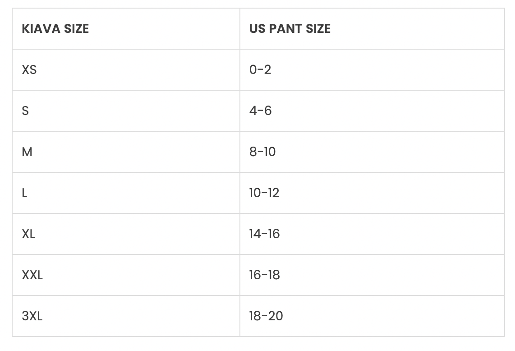Click empty space in the XS row
This screenshot has height=351, width=515.
point(383,70)
